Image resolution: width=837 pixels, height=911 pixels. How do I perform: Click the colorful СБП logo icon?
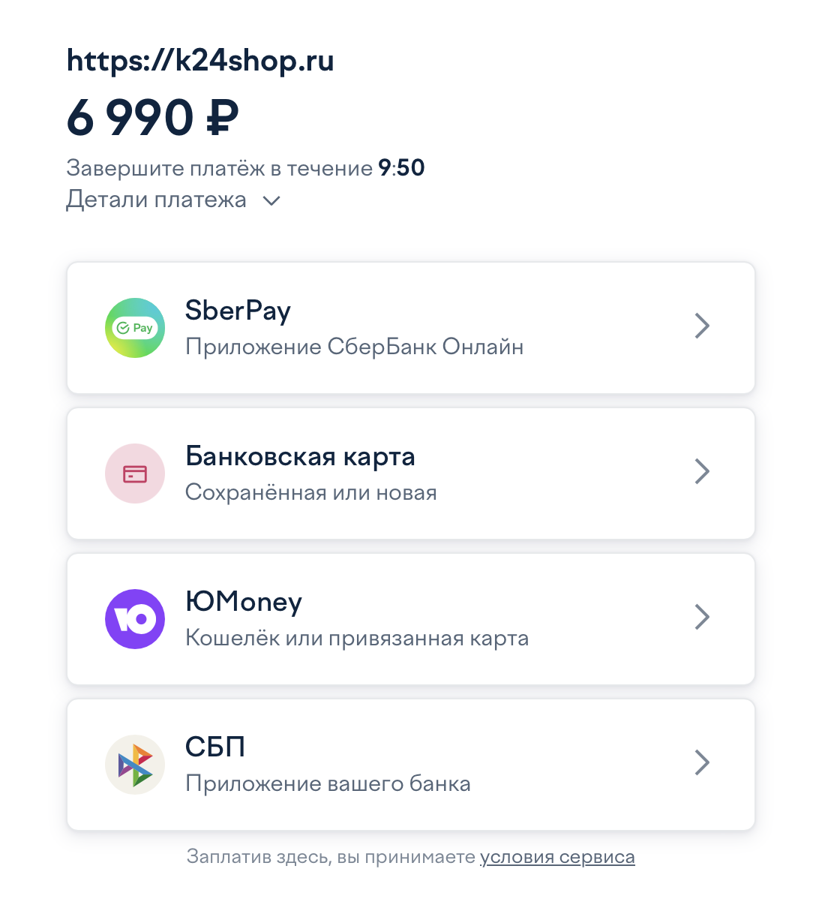point(135,765)
